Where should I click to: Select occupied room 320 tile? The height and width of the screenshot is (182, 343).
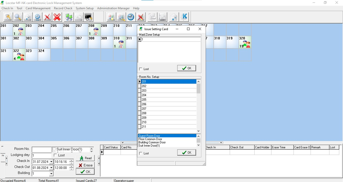click(245, 42)
